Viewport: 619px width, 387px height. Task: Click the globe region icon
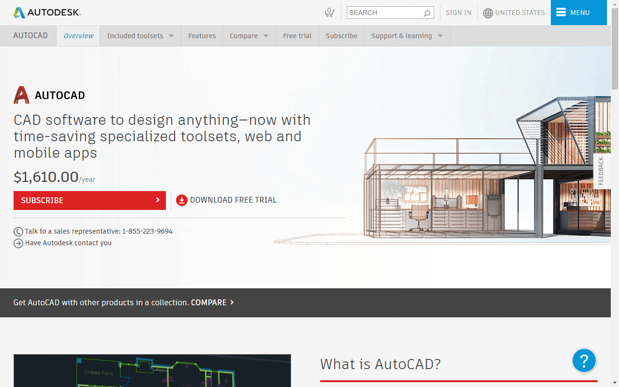[488, 13]
